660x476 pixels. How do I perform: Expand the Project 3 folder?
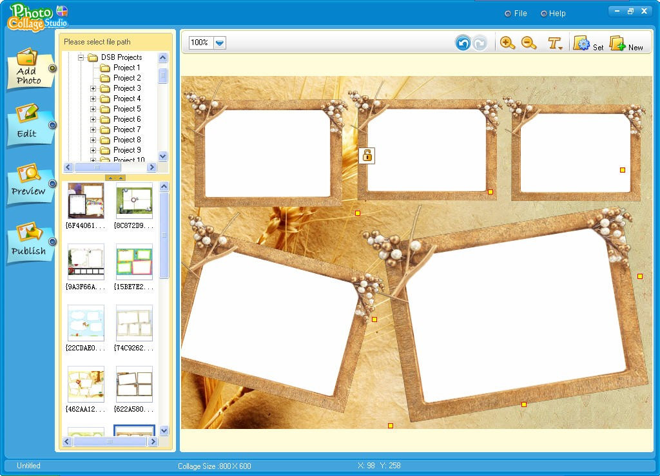coord(93,89)
